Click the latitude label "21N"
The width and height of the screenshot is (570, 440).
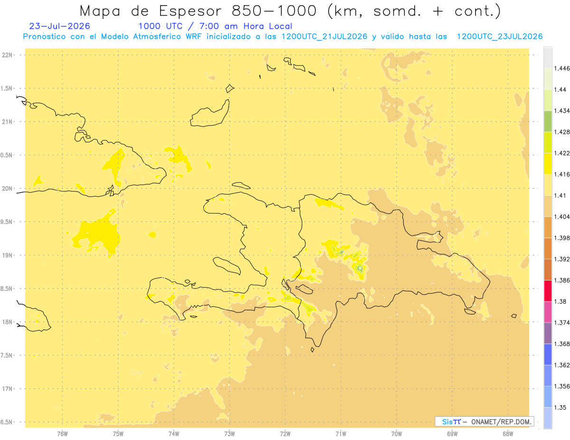[x=7, y=122]
